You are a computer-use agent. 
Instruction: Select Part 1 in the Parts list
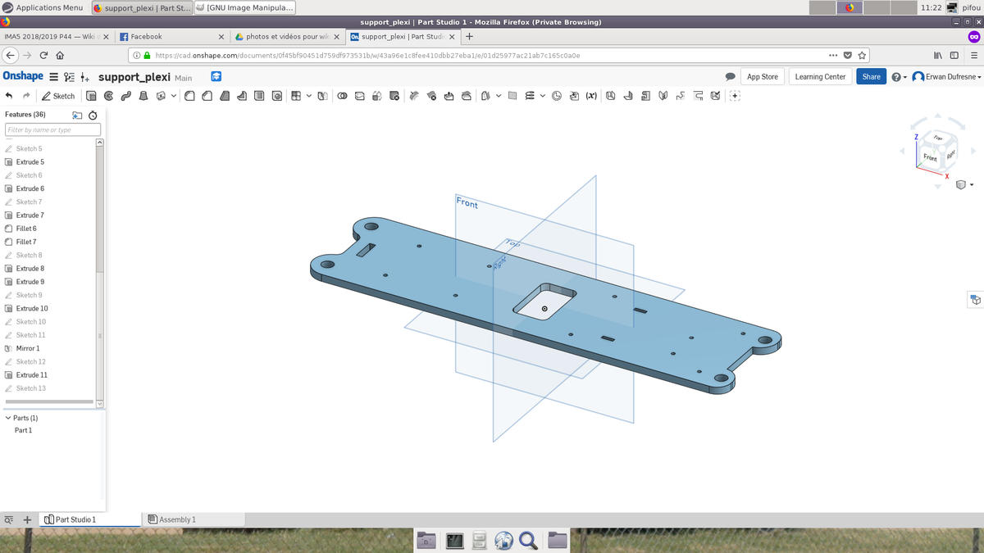tap(23, 430)
